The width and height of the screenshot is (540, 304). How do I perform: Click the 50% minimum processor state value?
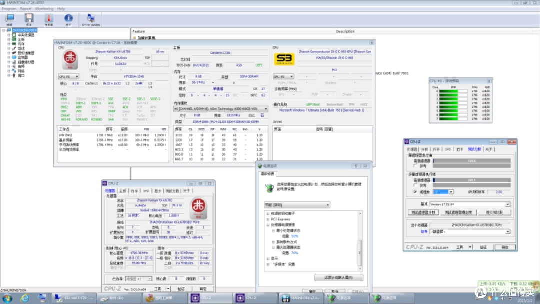point(295,236)
